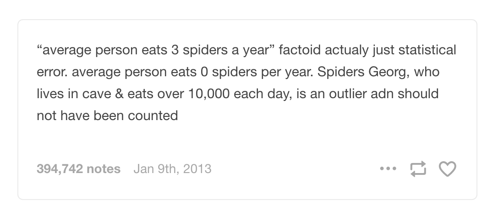Viewport: 493px width, 221px height.
Task: Open the Jan 9th, 2013 permalink
Action: 172,168
